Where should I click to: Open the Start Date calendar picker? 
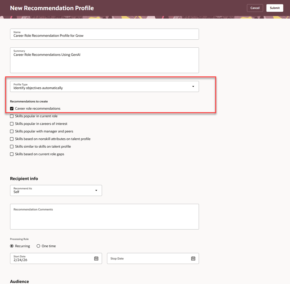(x=96, y=258)
